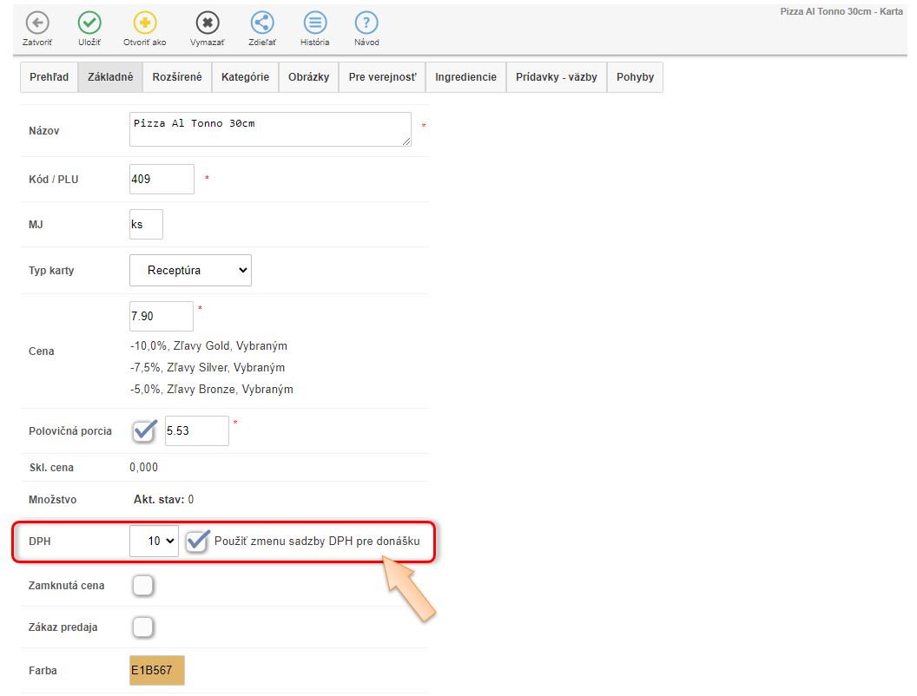Select the Obrázky tab
Viewport: 917px width, 696px height.
pyautogui.click(x=308, y=77)
